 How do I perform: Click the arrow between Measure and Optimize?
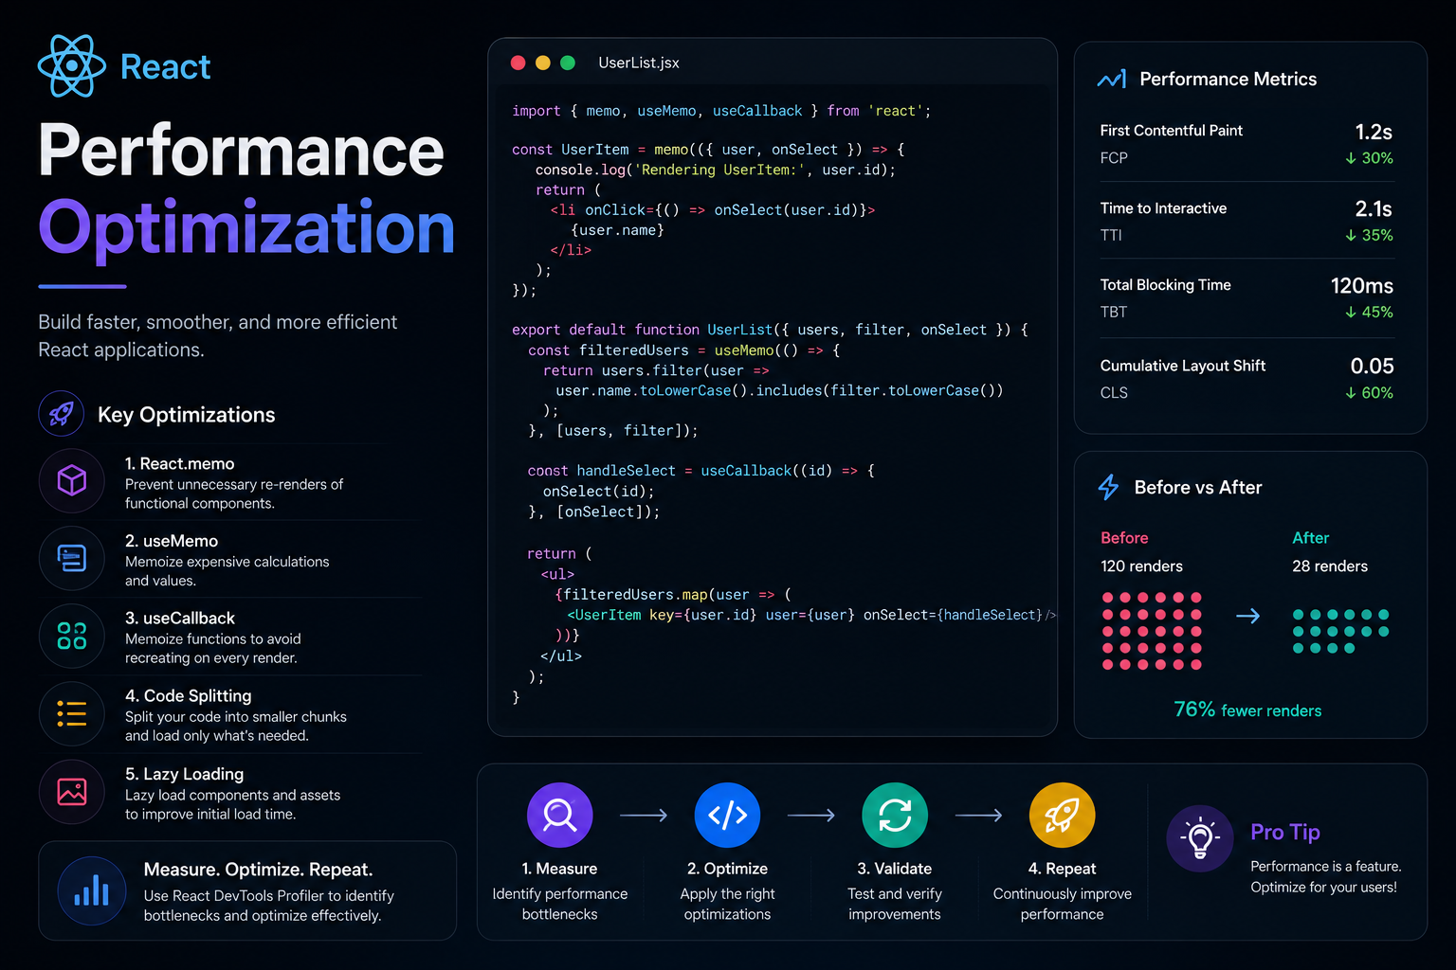pyautogui.click(x=644, y=815)
